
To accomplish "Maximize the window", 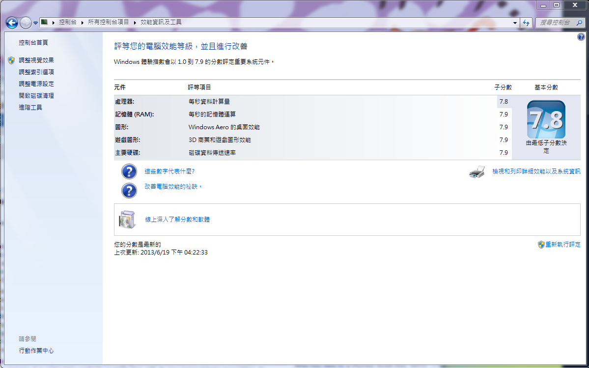I will pos(557,5).
